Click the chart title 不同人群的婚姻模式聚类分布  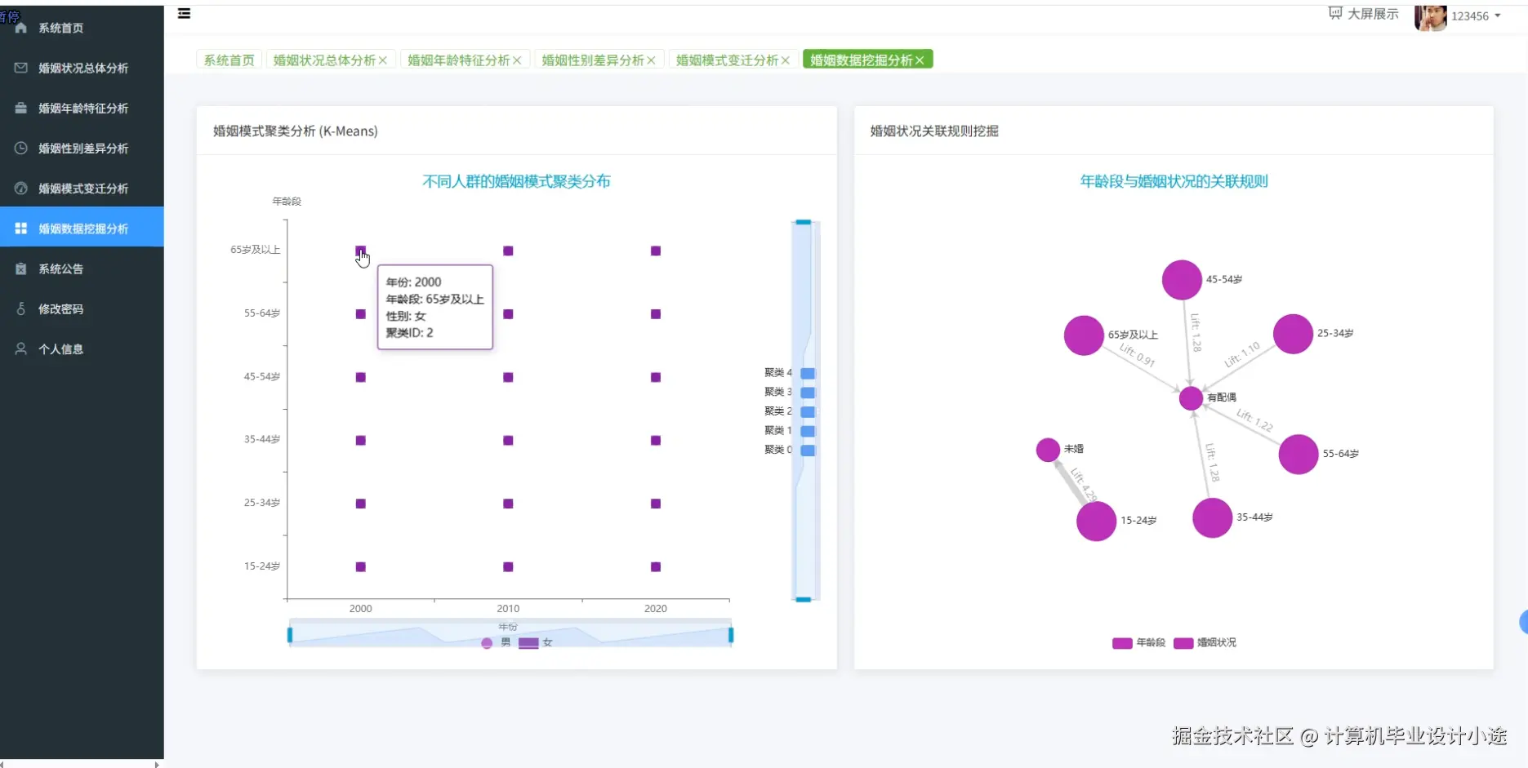pos(516,181)
